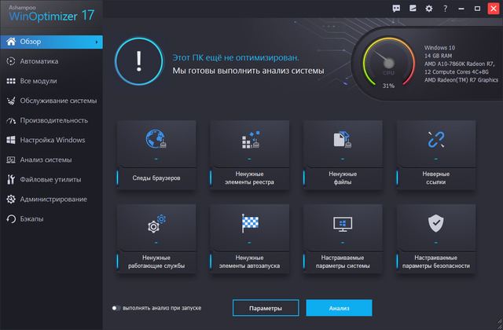Select Ненужные файлы card label
The width and height of the screenshot is (503, 330).
[x=343, y=178]
